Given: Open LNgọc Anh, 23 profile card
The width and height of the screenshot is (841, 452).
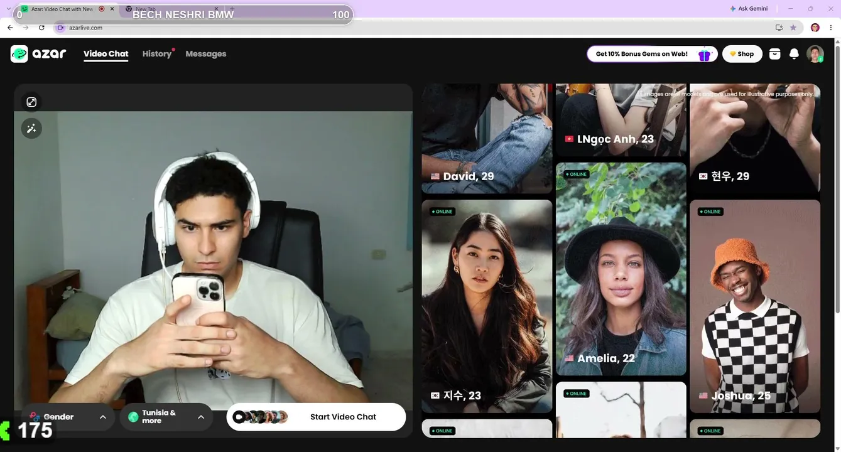Looking at the screenshot, I should click(x=621, y=120).
